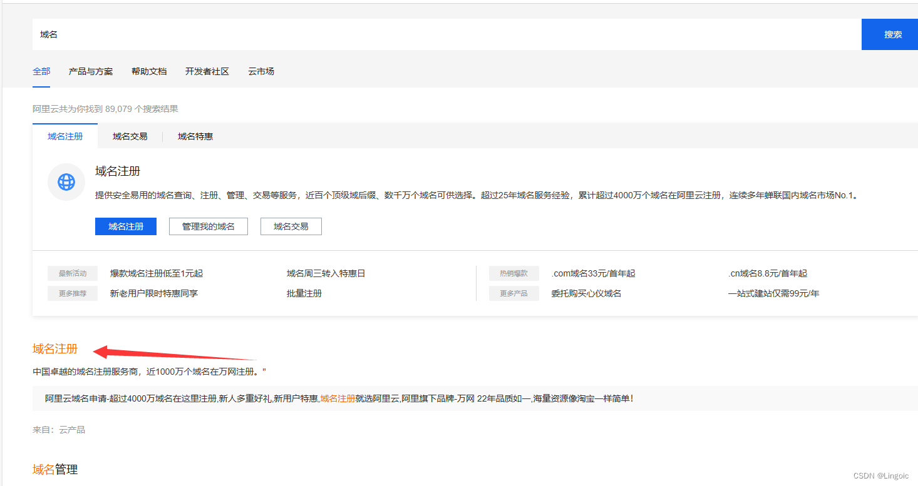Image resolution: width=918 pixels, height=486 pixels.
Task: Click the blue 域名注册 button
Action: coord(126,226)
